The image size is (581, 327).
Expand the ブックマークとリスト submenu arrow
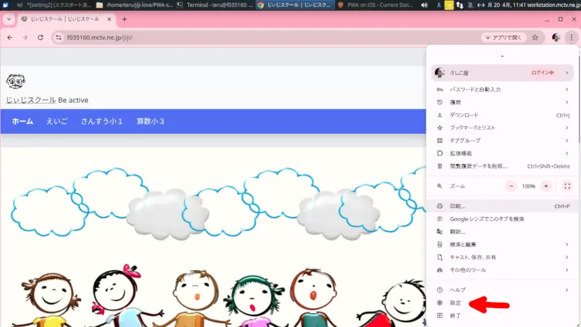click(567, 128)
